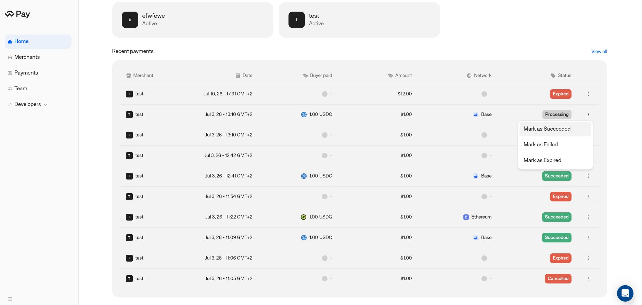The height and width of the screenshot is (305, 642).
Task: Click the Network column header
Action: [x=479, y=76]
